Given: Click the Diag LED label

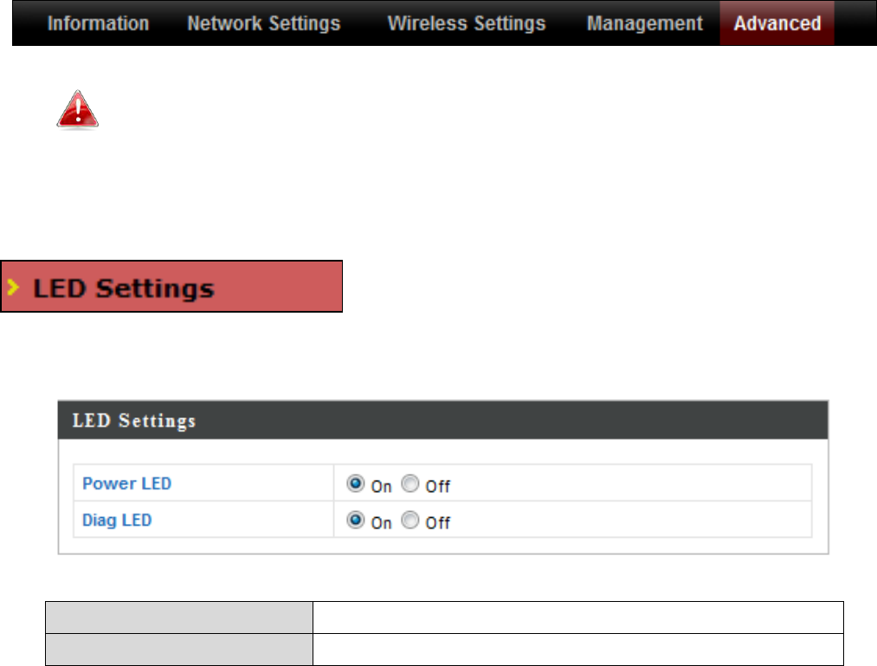Looking at the screenshot, I should (117, 521).
